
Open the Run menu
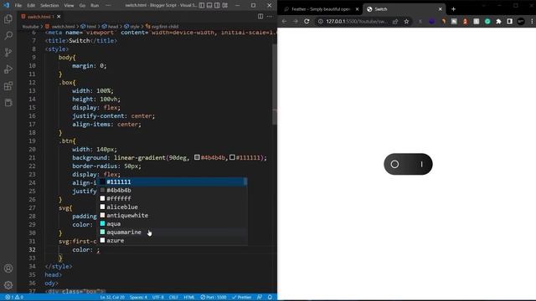95,5
